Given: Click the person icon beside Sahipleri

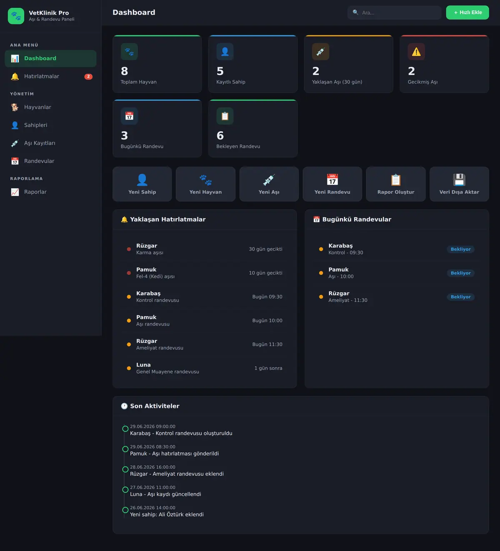Looking at the screenshot, I should [15, 125].
